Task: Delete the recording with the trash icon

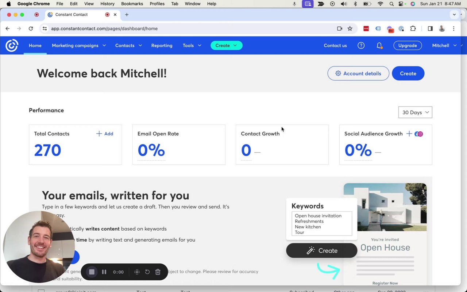Action: [158, 272]
